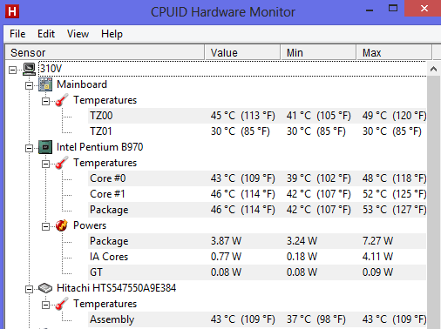Viewport: 441px width, 329px height.
Task: Click the red HWMonitor app icon in title bar
Action: point(12,11)
